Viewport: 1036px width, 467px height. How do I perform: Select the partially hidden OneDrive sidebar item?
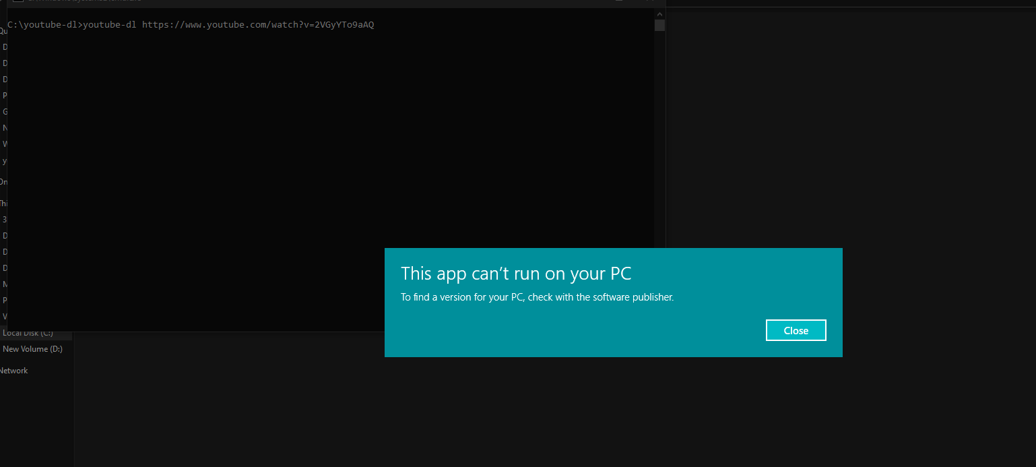coord(3,182)
